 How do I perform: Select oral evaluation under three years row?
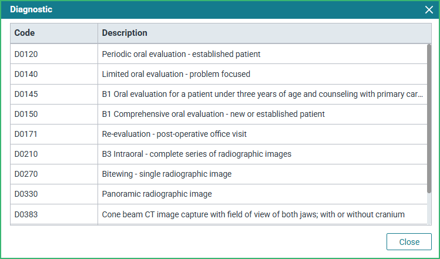tap(219, 94)
